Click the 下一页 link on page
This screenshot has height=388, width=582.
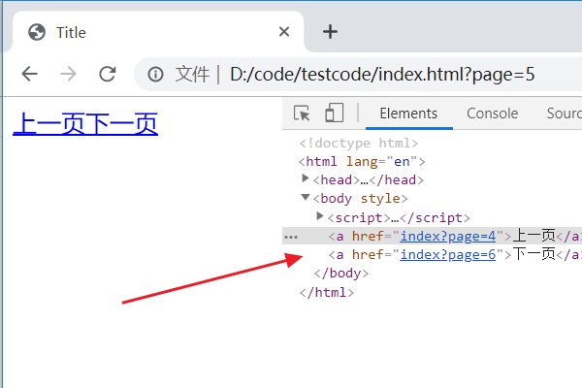point(121,124)
